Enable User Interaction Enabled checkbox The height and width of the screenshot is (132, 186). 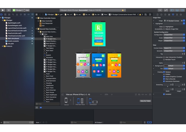point(164,57)
